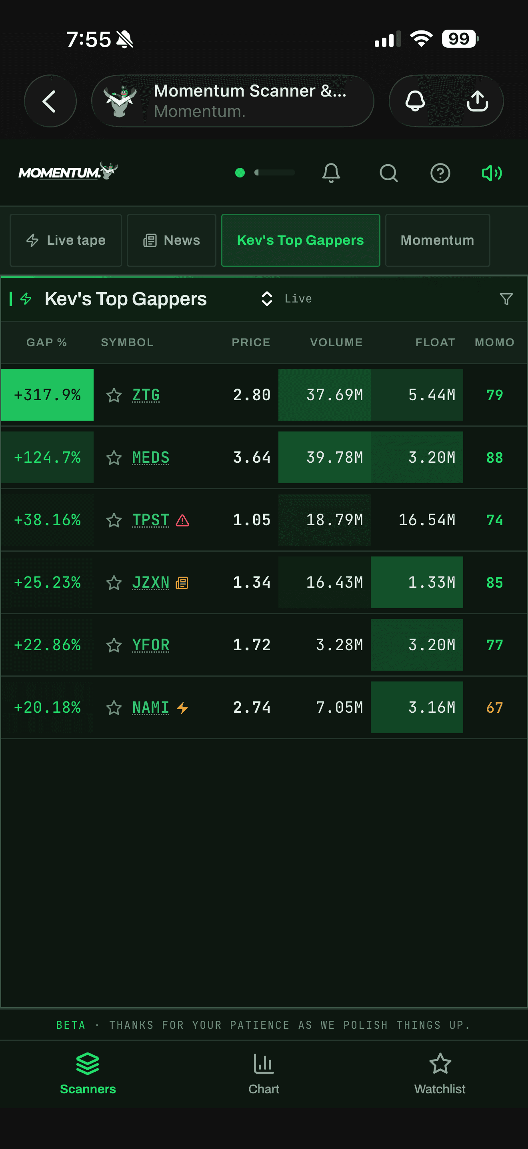Open the in-app alerts bell icon
The image size is (528, 1149).
pos(331,173)
